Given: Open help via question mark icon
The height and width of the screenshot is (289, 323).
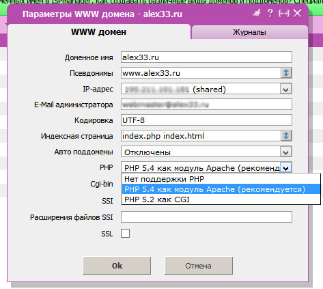Looking at the screenshot, I should coord(270,14).
